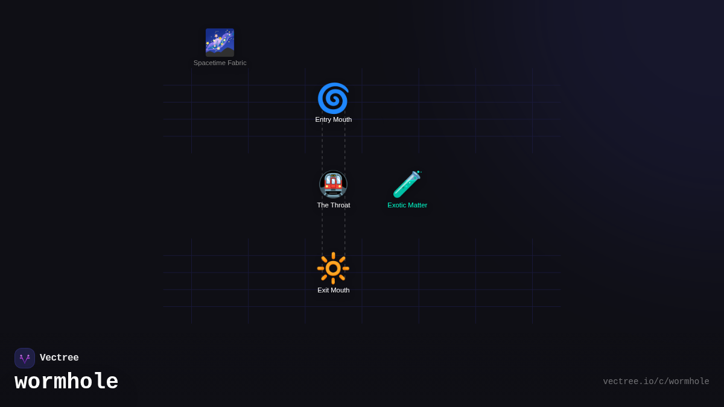Click the wormhole title heading
The image size is (724, 407).
pos(66,382)
